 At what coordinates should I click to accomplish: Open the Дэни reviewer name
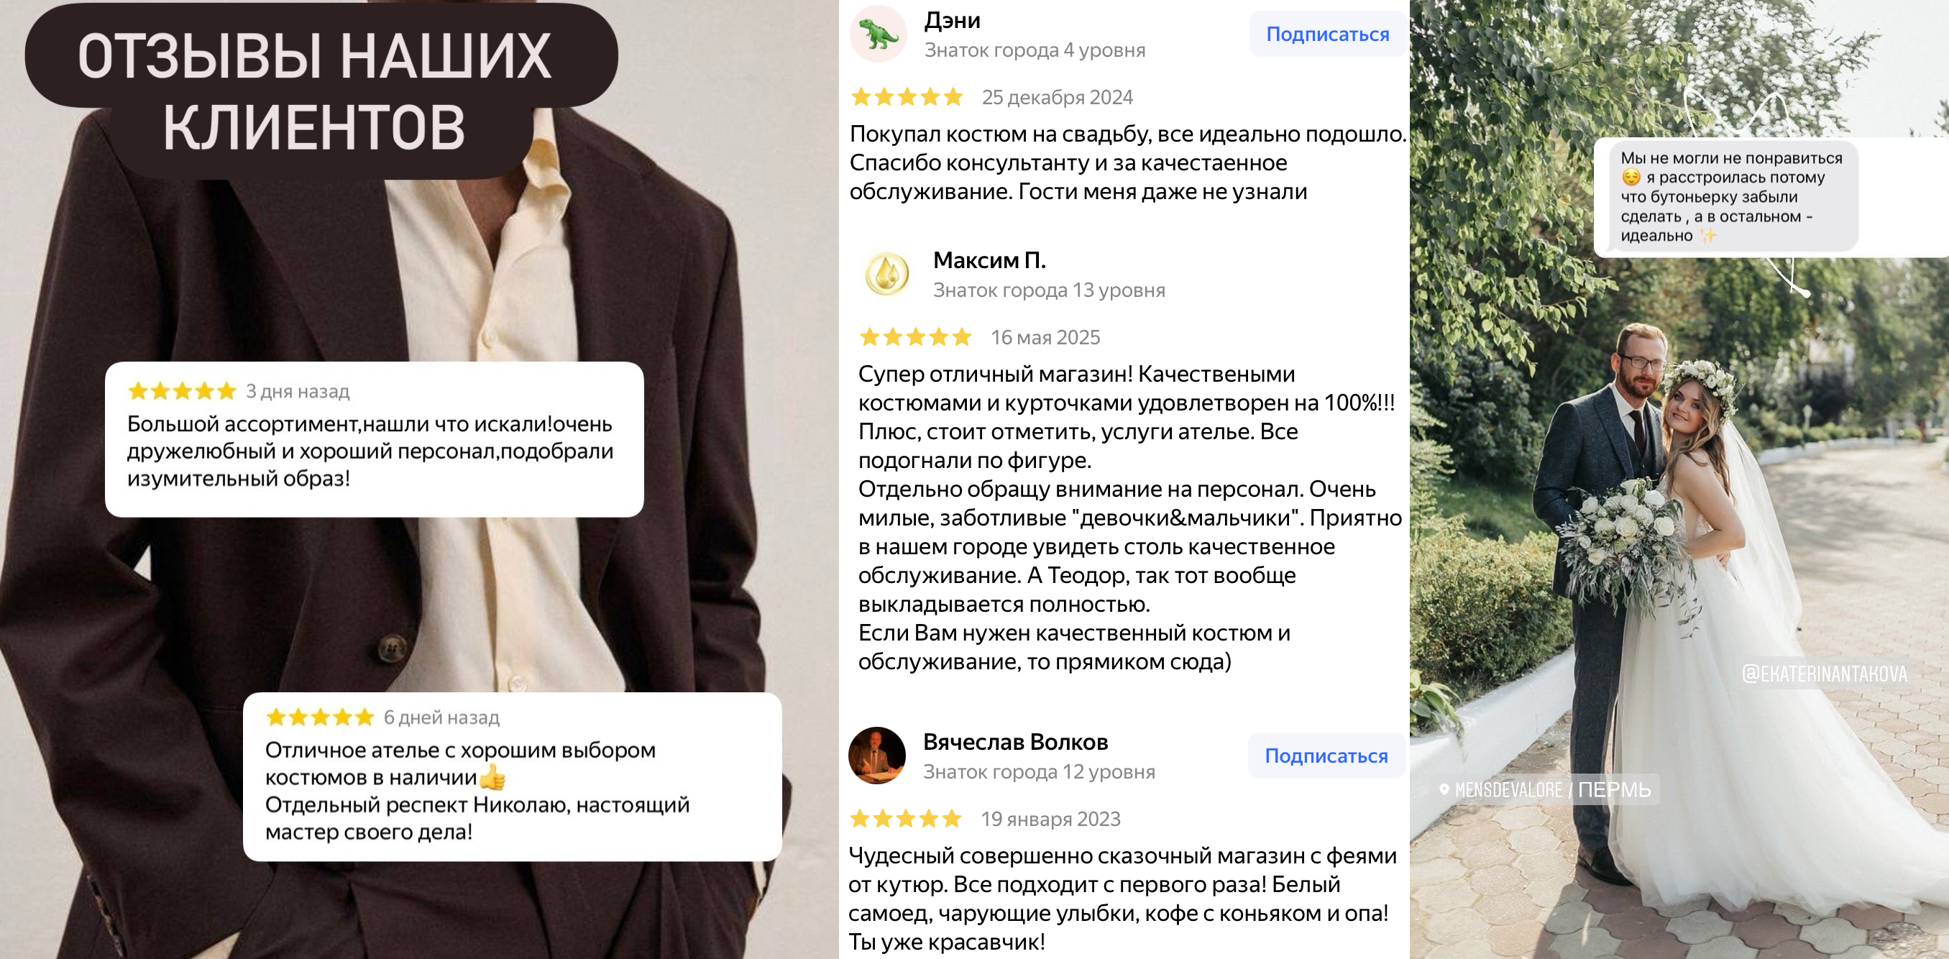click(x=952, y=20)
